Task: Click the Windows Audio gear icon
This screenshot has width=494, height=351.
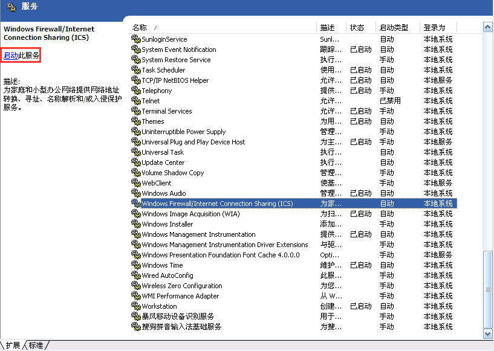Action: click(x=136, y=193)
